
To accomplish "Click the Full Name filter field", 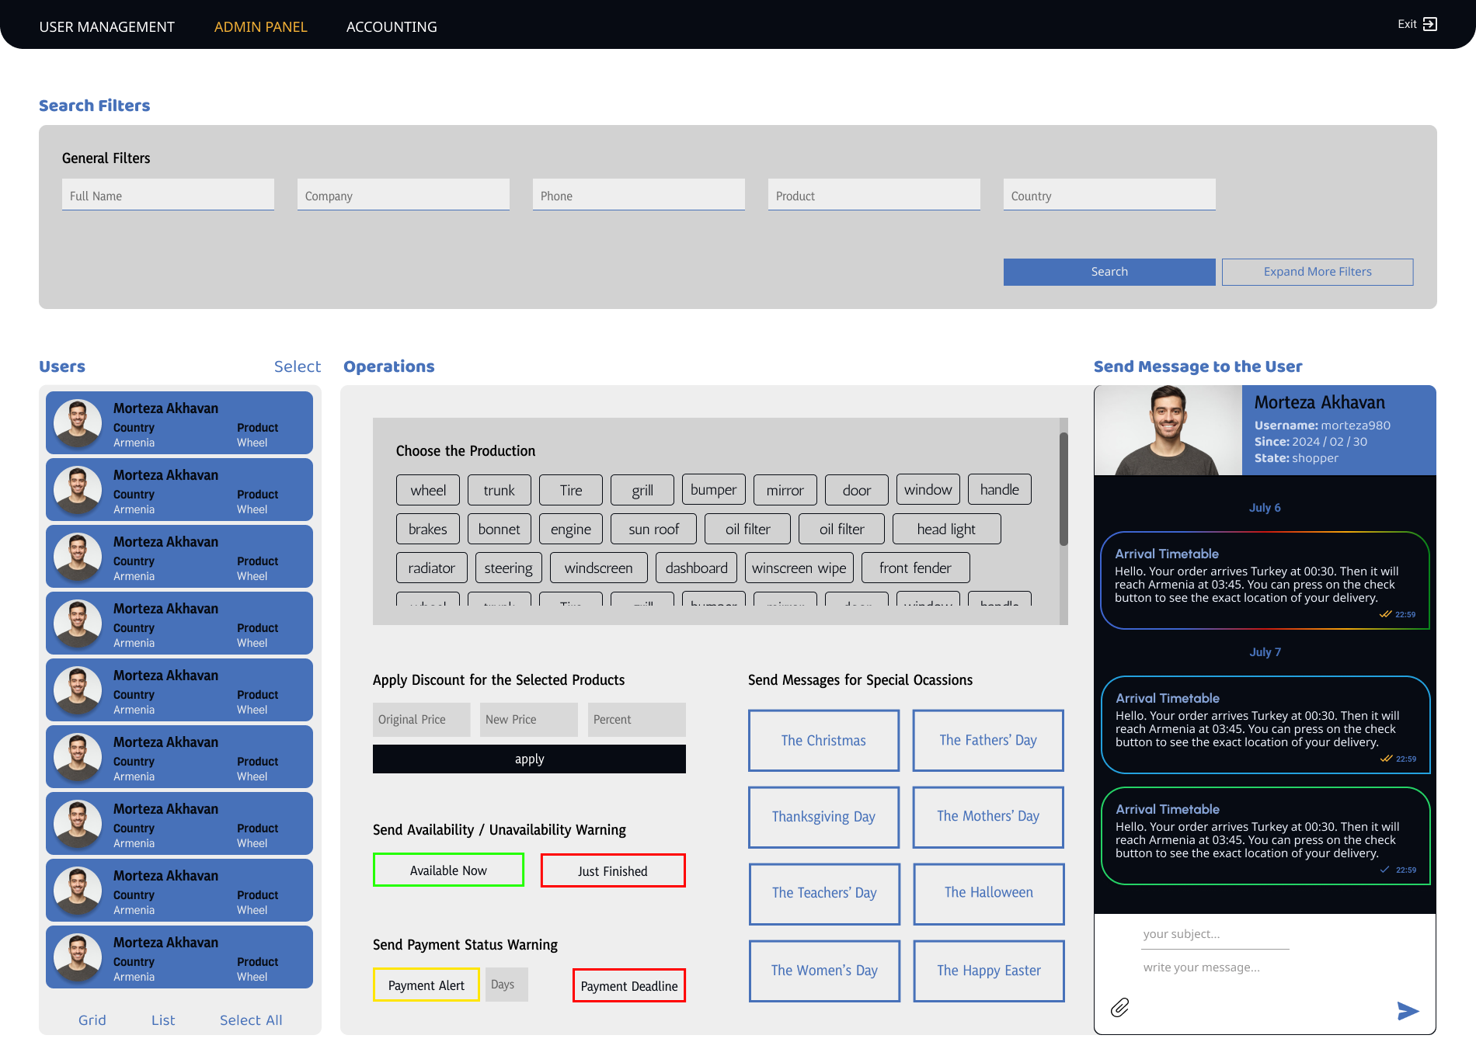I will click(168, 196).
